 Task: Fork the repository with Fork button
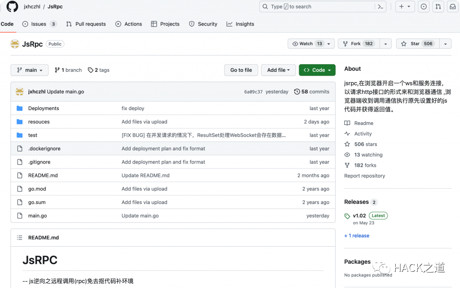click(x=359, y=44)
